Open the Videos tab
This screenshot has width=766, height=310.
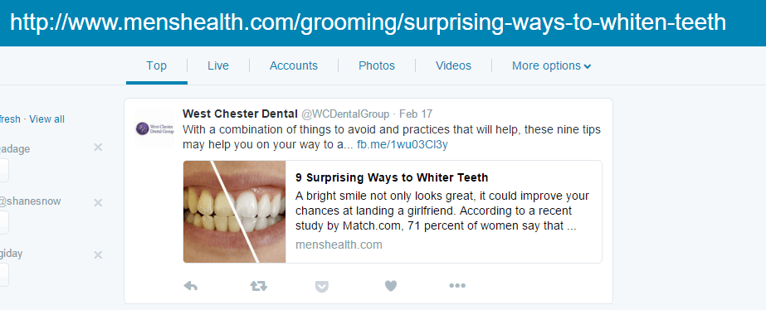point(453,66)
